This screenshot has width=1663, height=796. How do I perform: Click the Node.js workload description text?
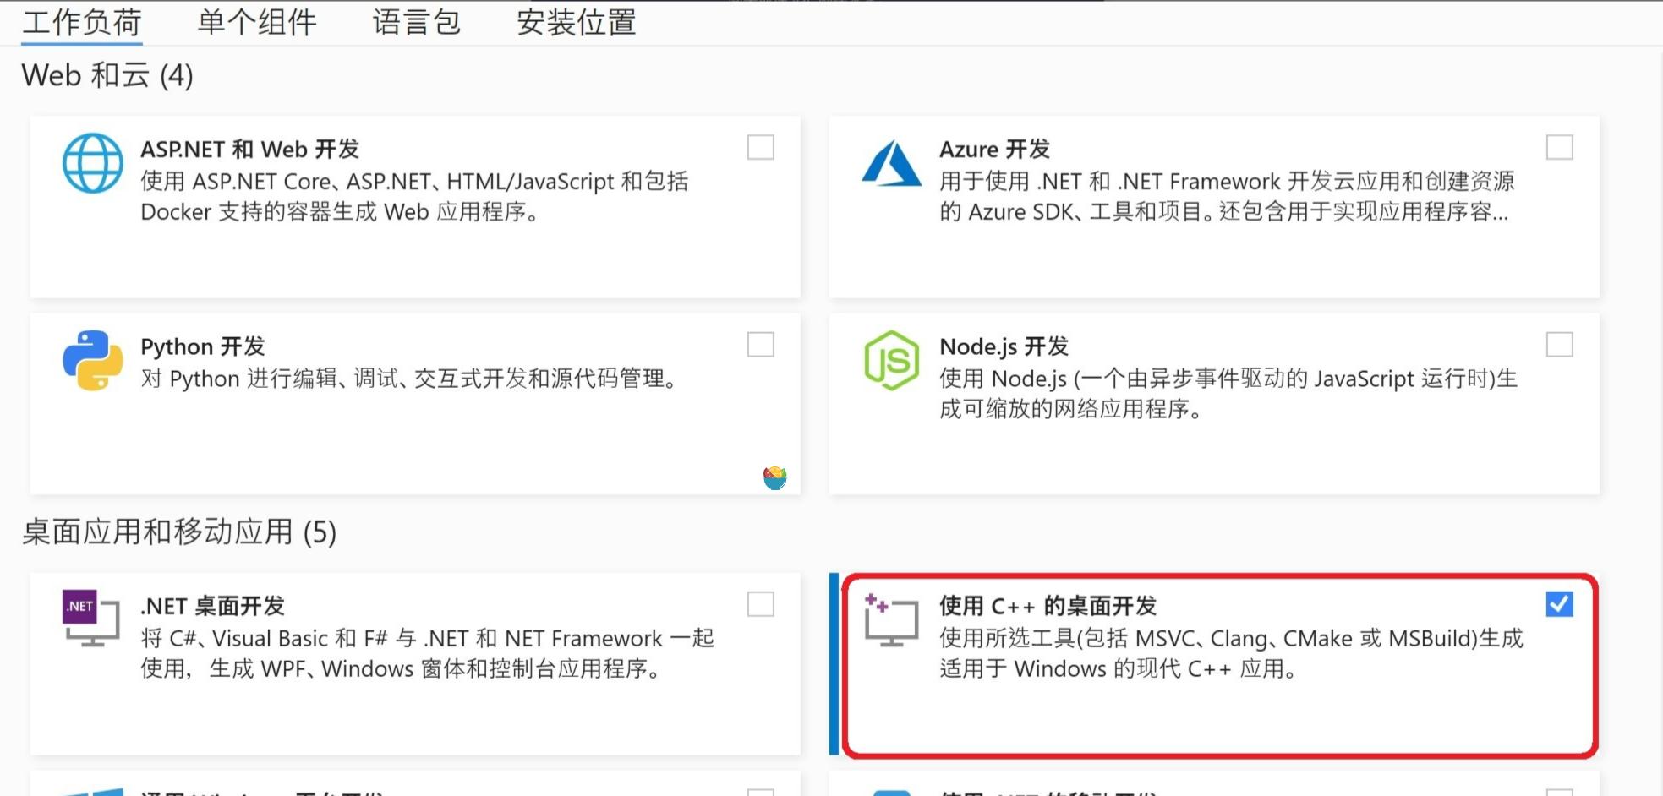coord(1228,394)
